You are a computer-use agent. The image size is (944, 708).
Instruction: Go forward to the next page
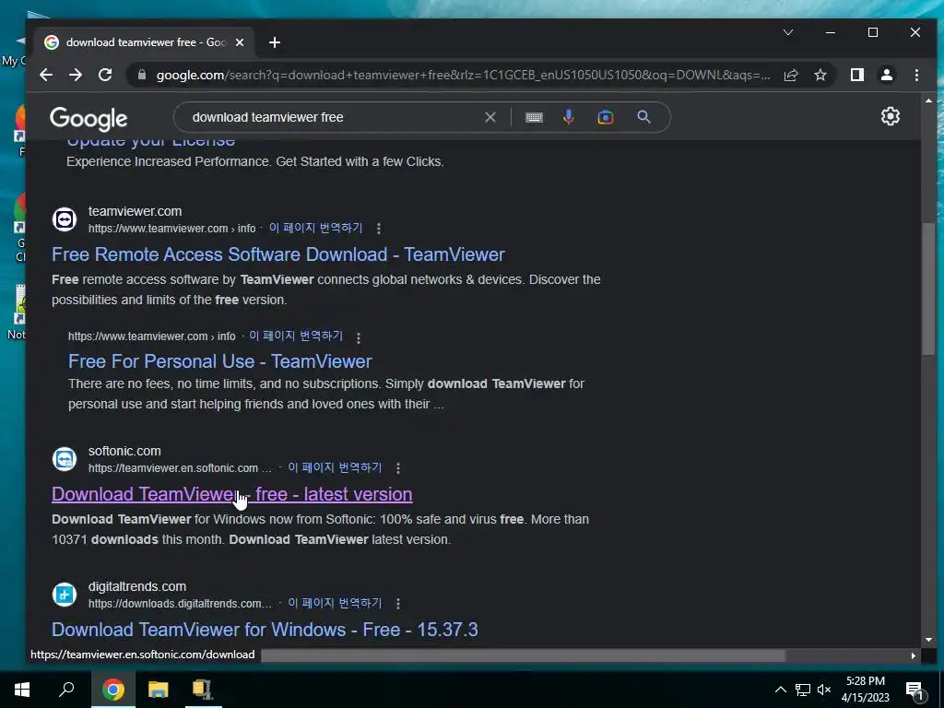tap(76, 75)
